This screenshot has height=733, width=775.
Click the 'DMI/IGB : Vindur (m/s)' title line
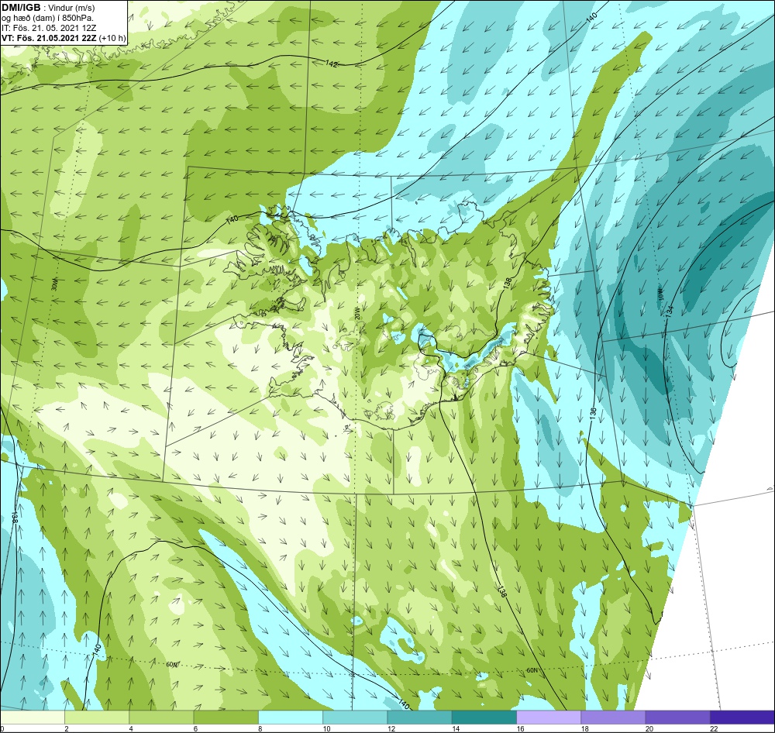point(48,8)
